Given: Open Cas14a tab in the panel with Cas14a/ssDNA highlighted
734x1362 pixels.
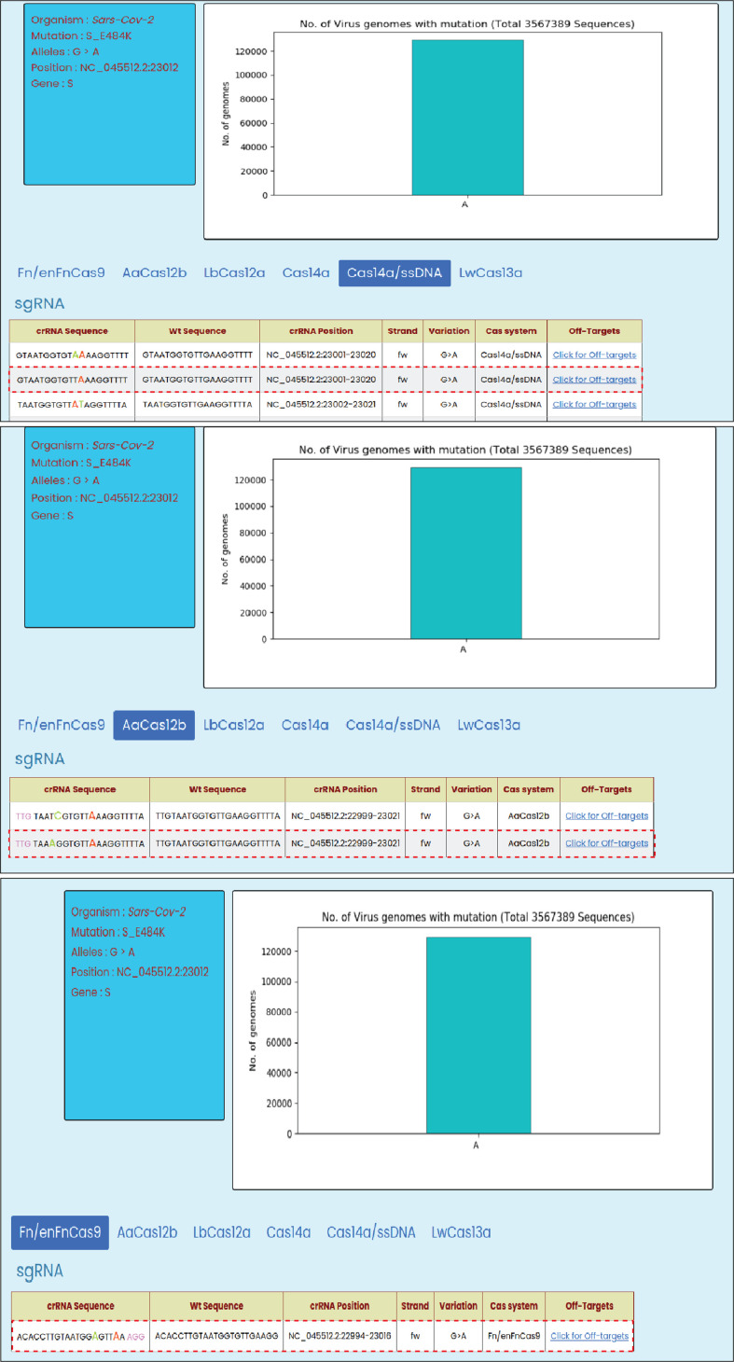Looking at the screenshot, I should (x=306, y=273).
